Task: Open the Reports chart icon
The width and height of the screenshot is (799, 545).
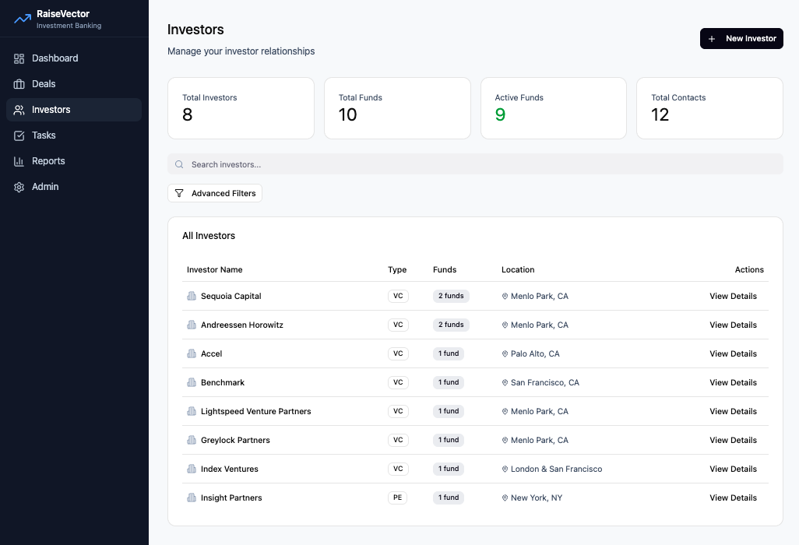Action: coord(19,160)
